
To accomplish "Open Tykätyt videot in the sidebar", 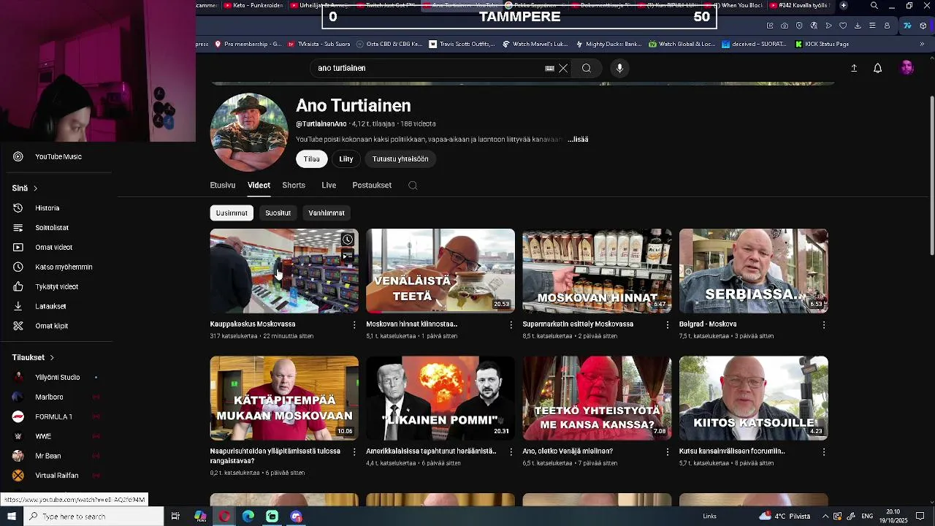I will coord(56,287).
